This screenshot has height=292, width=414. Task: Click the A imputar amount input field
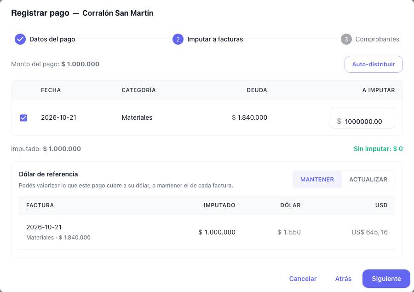coord(363,118)
